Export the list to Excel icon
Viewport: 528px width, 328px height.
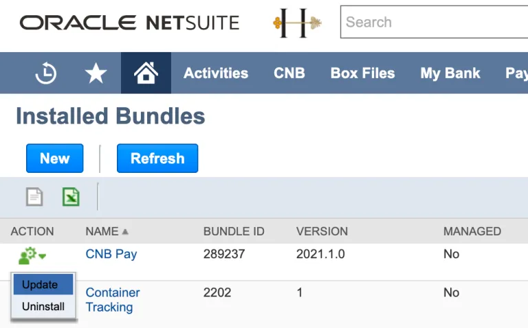click(71, 197)
